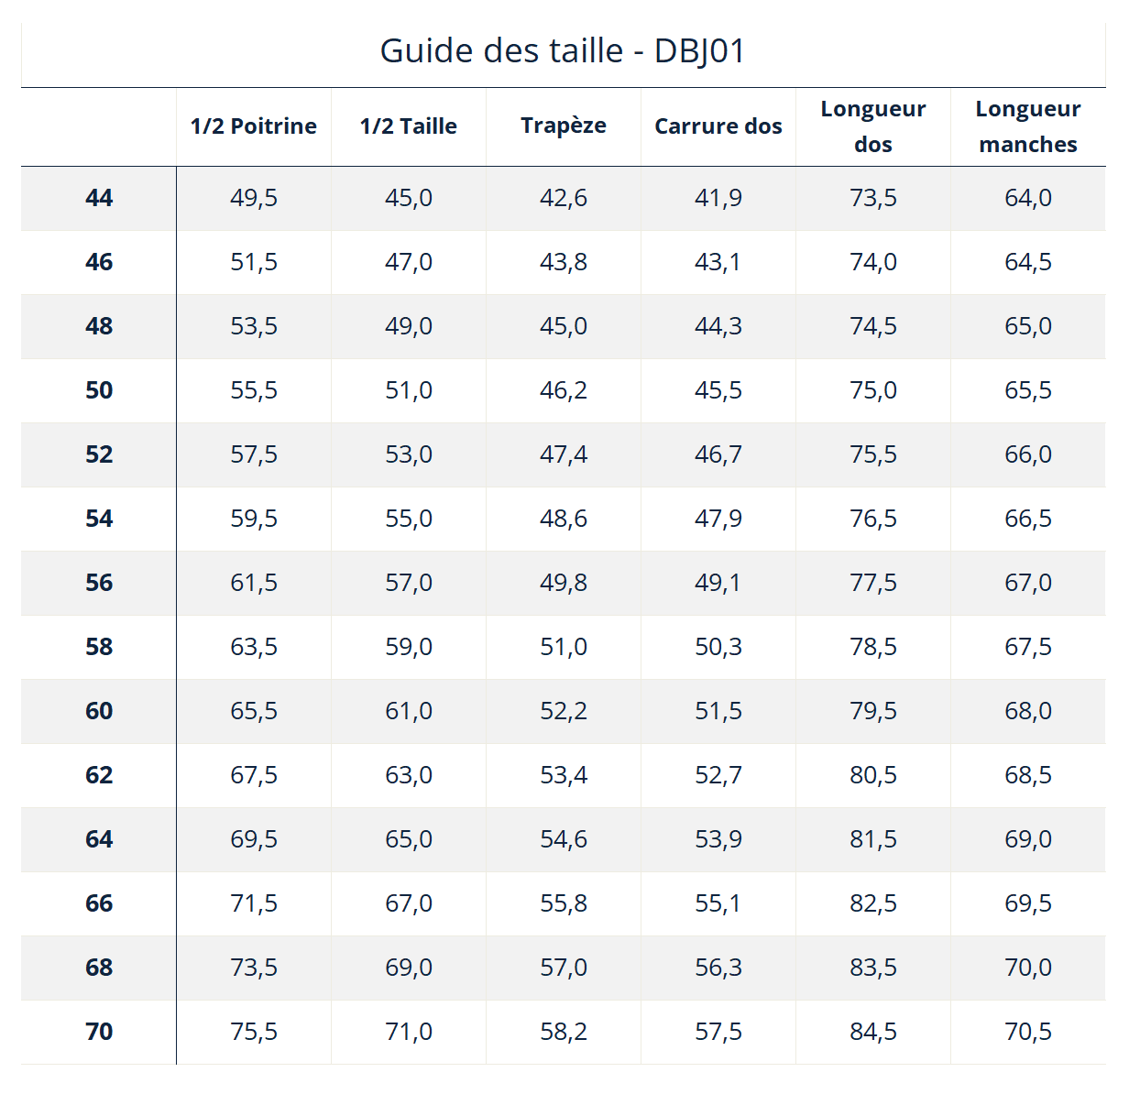Select the size 62 row label
Image resolution: width=1129 pixels, height=1094 pixels.
click(x=99, y=775)
